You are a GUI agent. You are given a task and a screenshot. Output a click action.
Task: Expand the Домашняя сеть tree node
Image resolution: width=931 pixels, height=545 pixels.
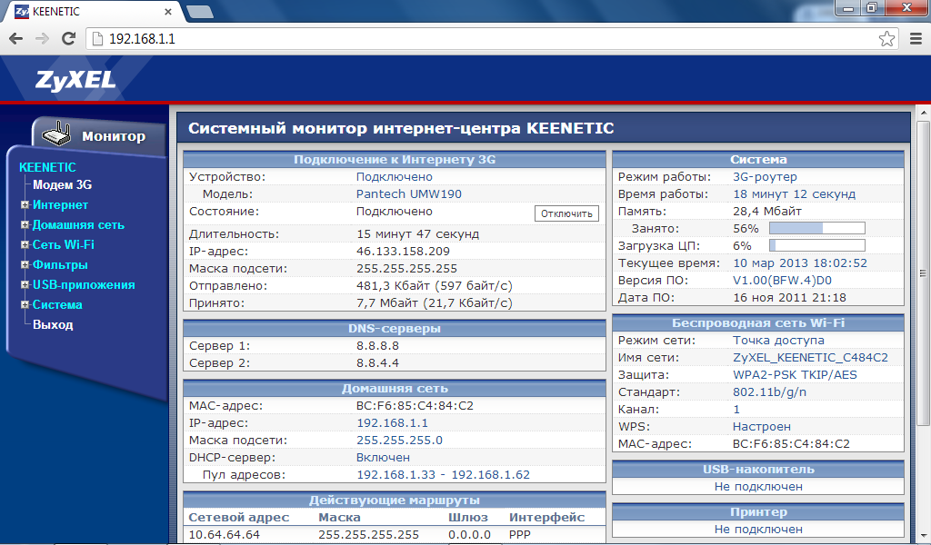25,224
